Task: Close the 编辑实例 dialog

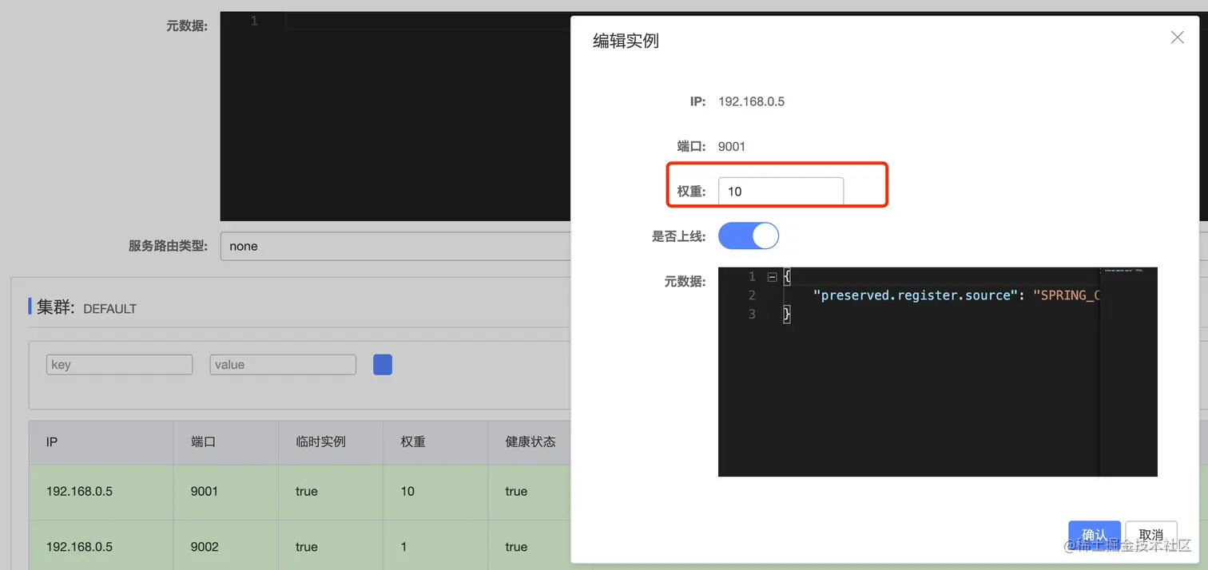Action: (1177, 38)
